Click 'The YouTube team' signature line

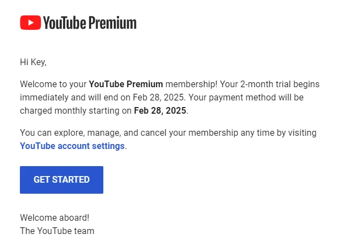point(57,231)
